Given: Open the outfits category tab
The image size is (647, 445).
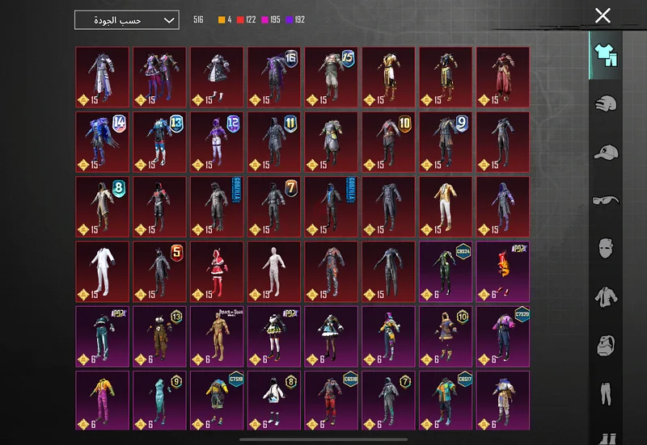Looking at the screenshot, I should [x=606, y=55].
